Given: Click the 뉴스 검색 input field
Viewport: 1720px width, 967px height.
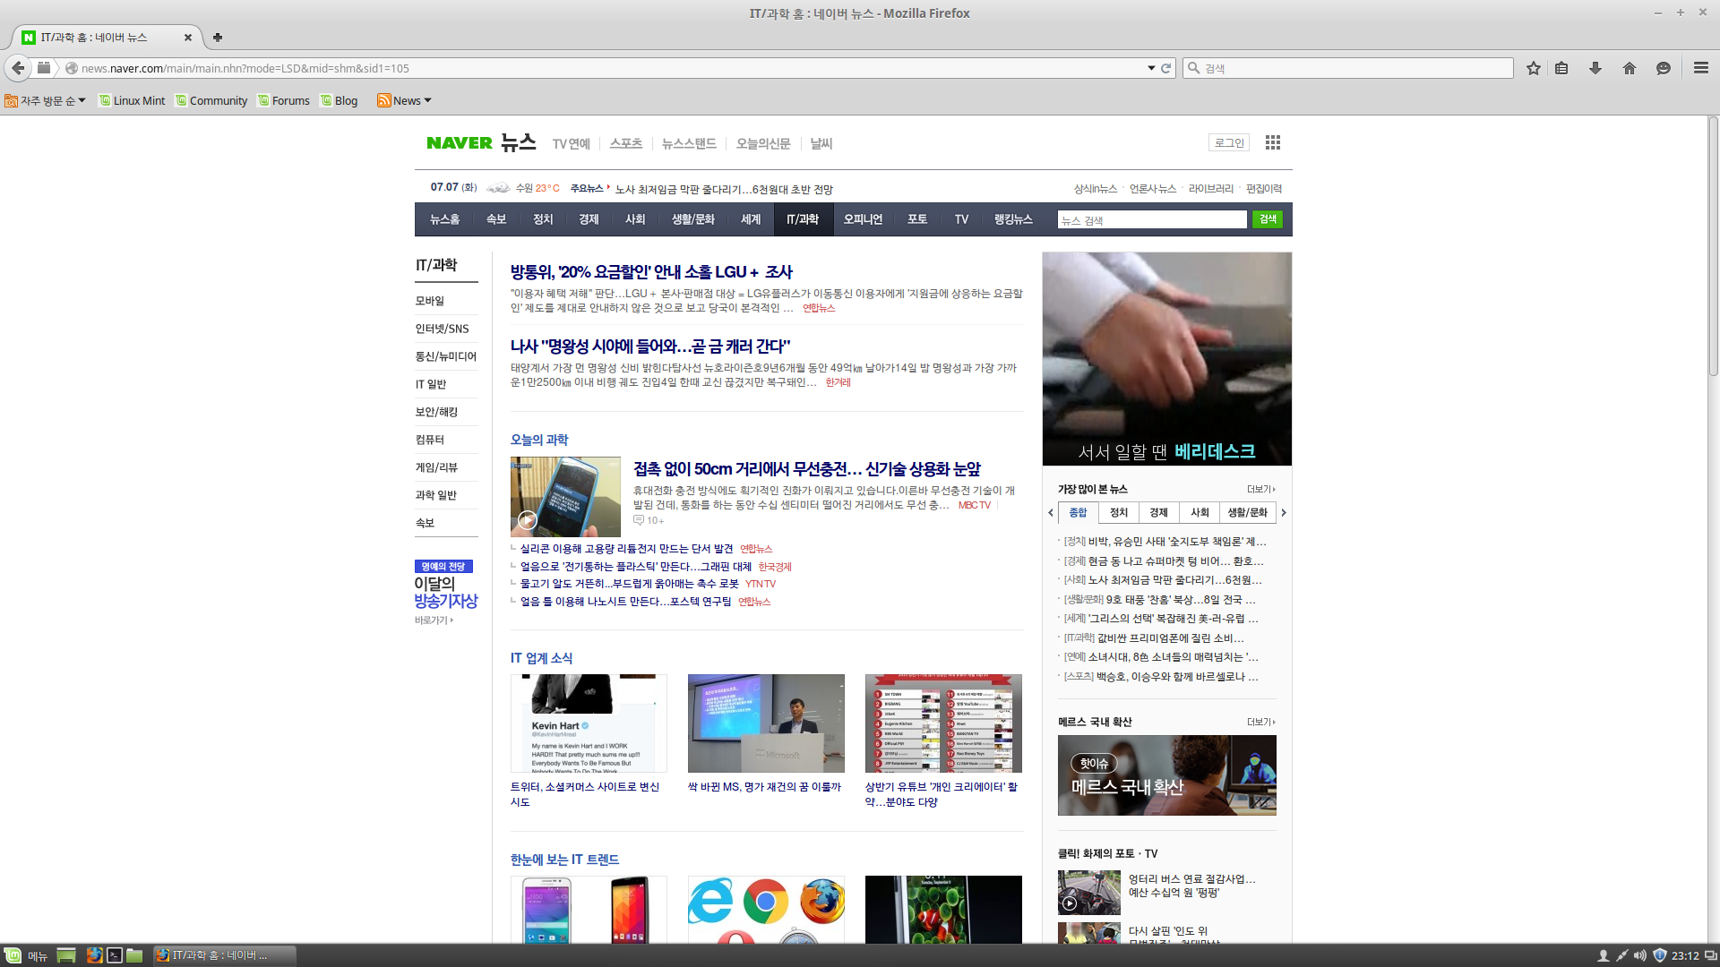Looking at the screenshot, I should point(1152,220).
